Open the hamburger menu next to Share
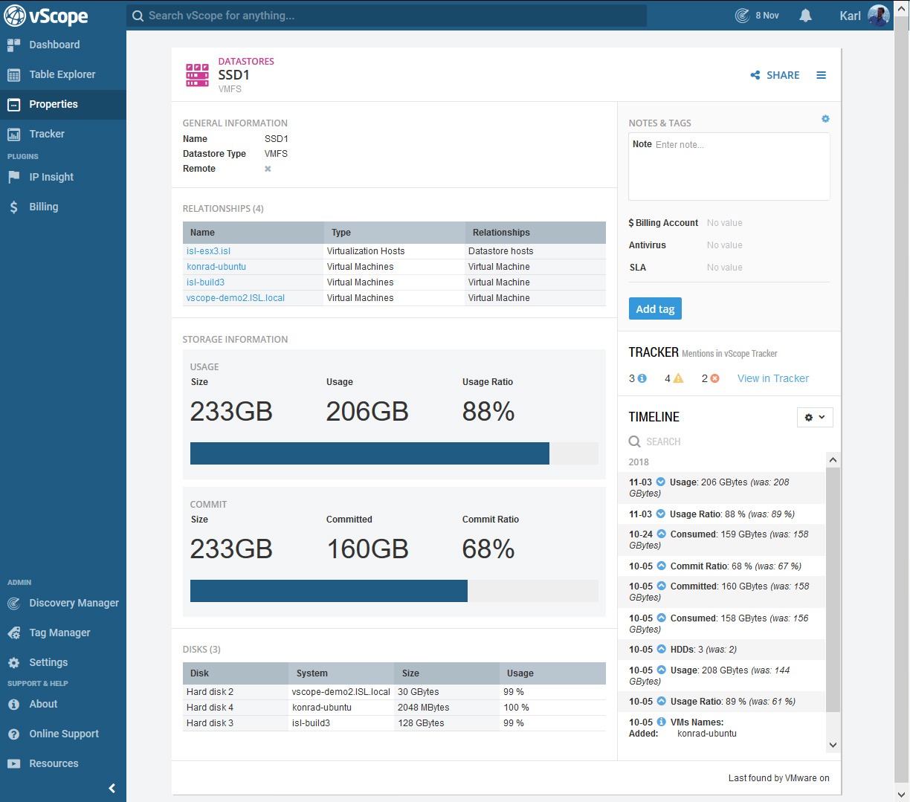Image resolution: width=910 pixels, height=802 pixels. pos(822,75)
